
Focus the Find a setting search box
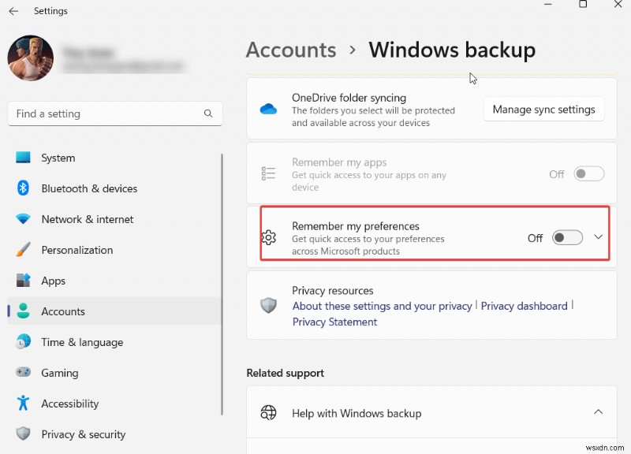coord(115,113)
